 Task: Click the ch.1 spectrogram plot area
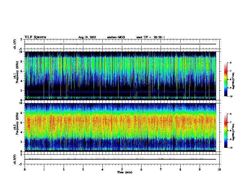point(120,76)
